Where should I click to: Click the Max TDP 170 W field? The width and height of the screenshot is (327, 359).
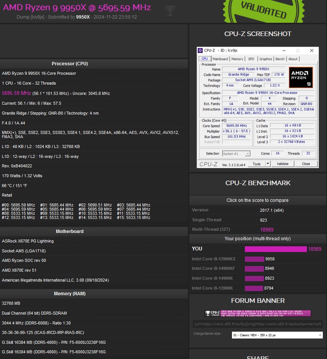(279, 75)
